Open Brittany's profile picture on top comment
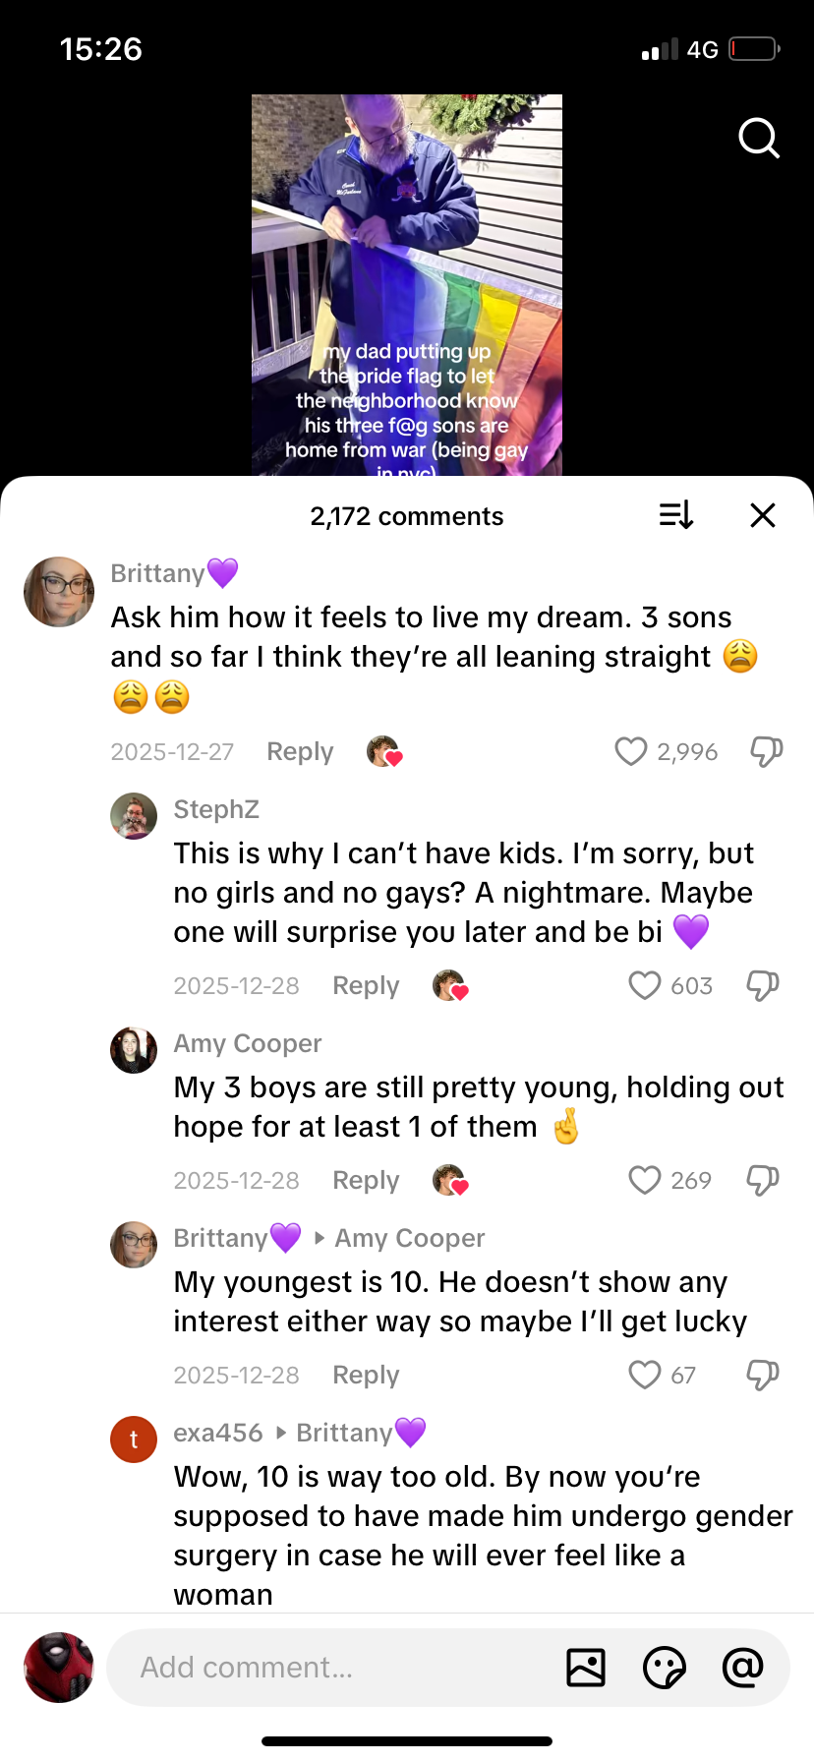This screenshot has width=814, height=1762. pos(59,592)
